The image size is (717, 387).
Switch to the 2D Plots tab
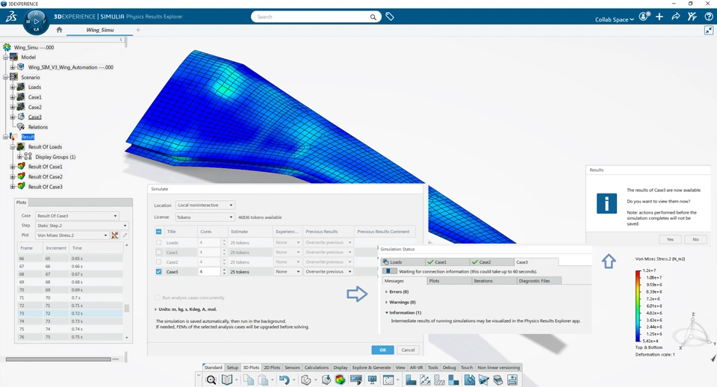coord(272,368)
